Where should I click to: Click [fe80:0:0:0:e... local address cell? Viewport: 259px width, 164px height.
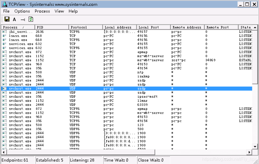coord(119,145)
